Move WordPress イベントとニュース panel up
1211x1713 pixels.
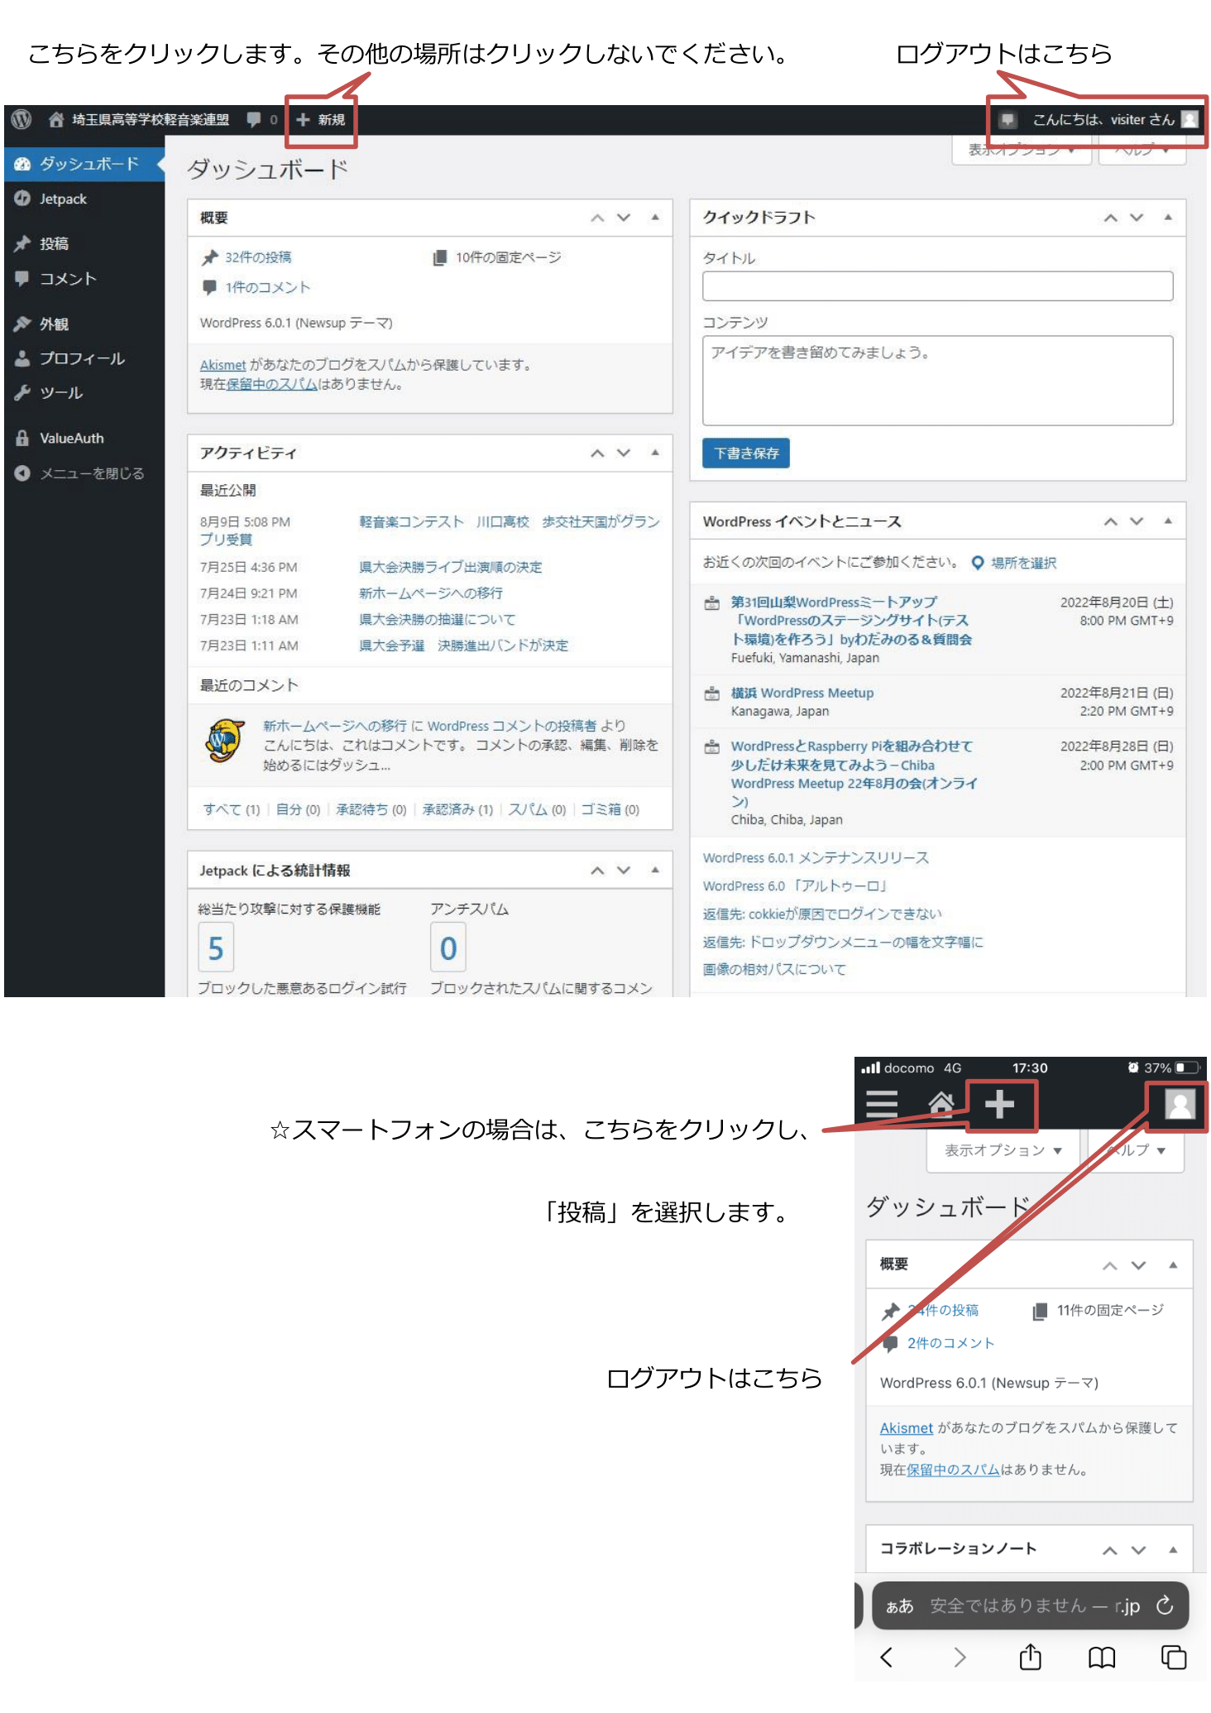click(1111, 521)
